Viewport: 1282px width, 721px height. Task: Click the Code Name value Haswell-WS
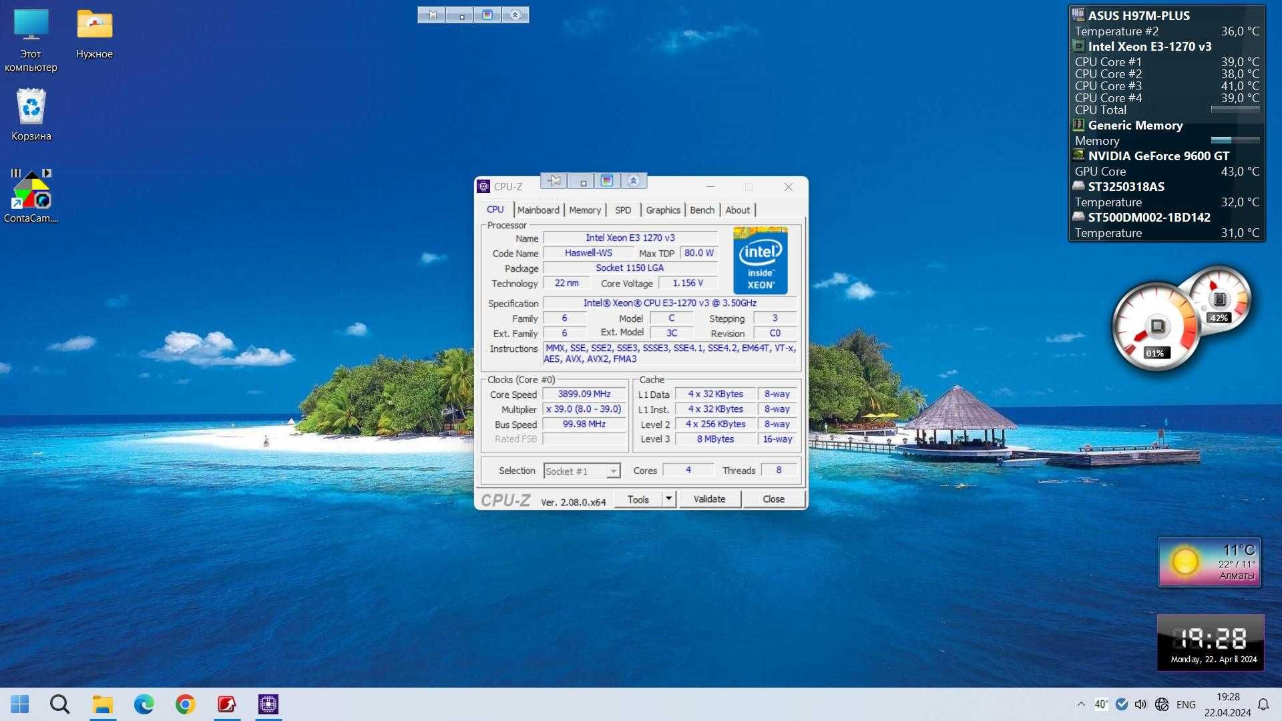click(588, 253)
